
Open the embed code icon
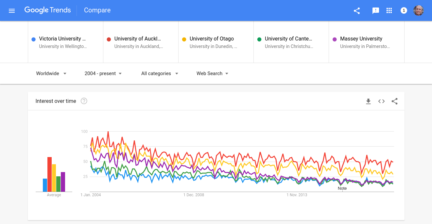pyautogui.click(x=381, y=101)
